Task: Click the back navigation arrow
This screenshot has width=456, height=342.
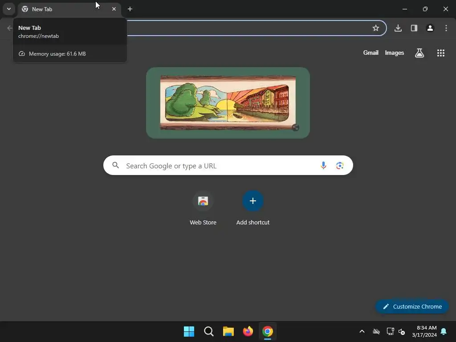Action: point(10,28)
